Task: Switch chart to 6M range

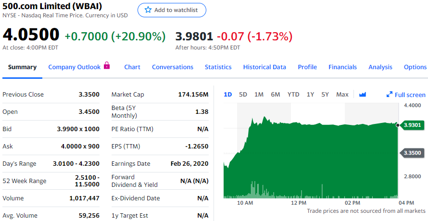Action: coord(276,94)
